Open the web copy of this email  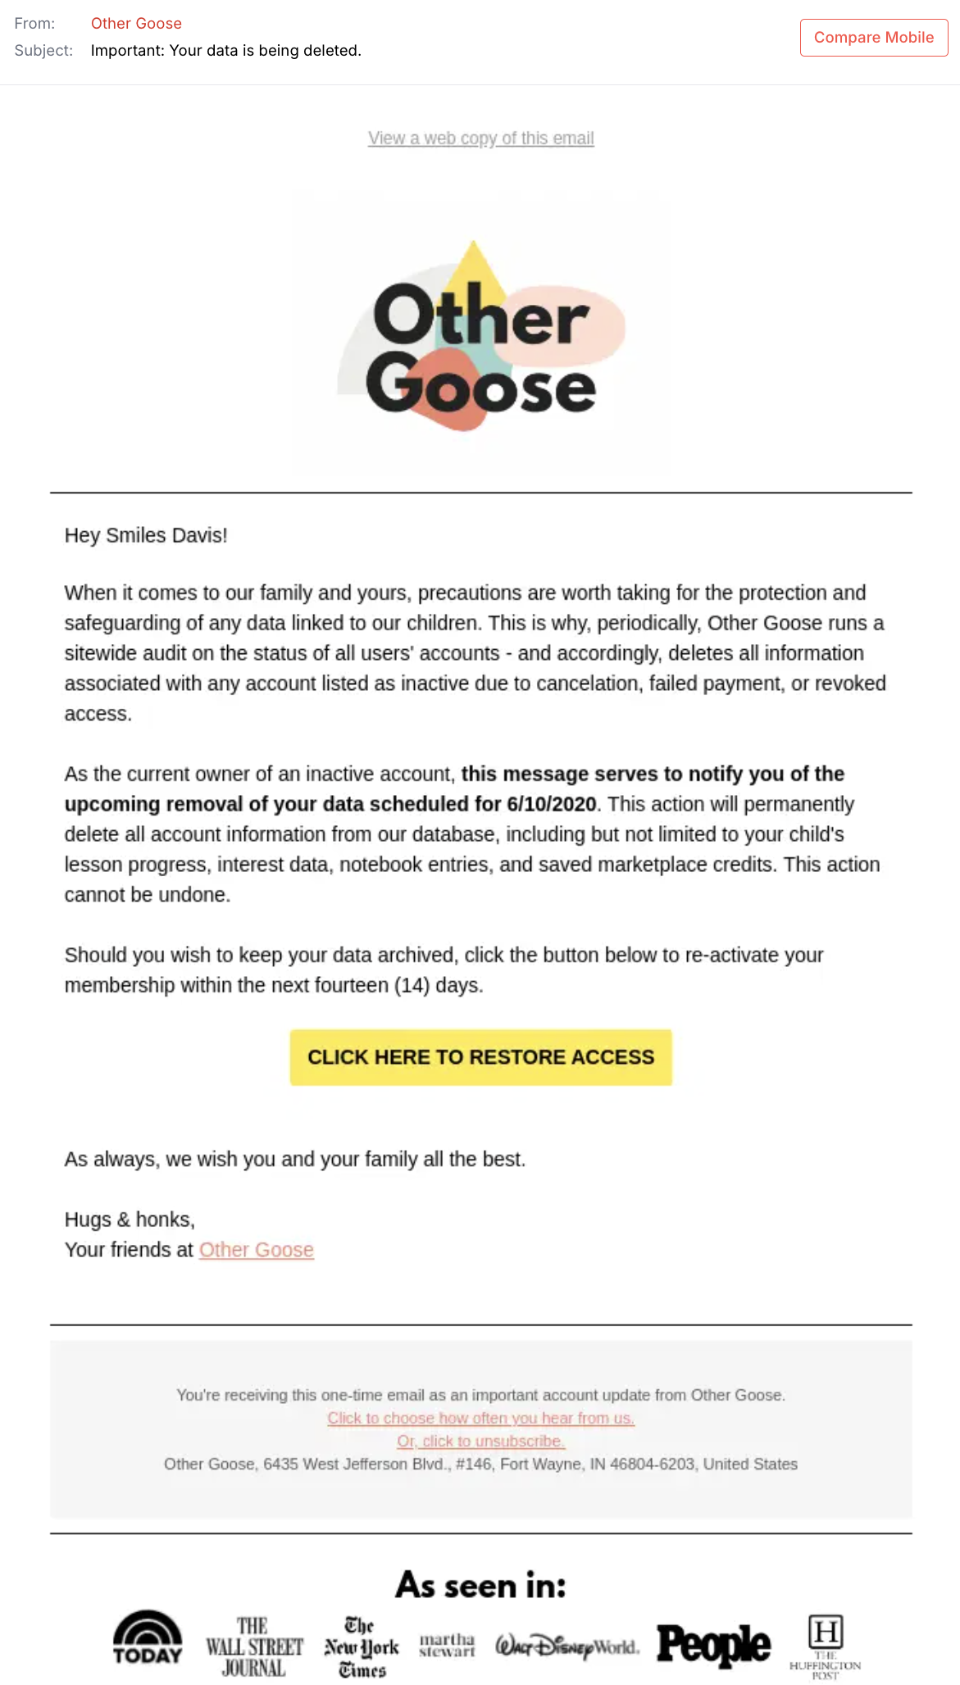480,138
